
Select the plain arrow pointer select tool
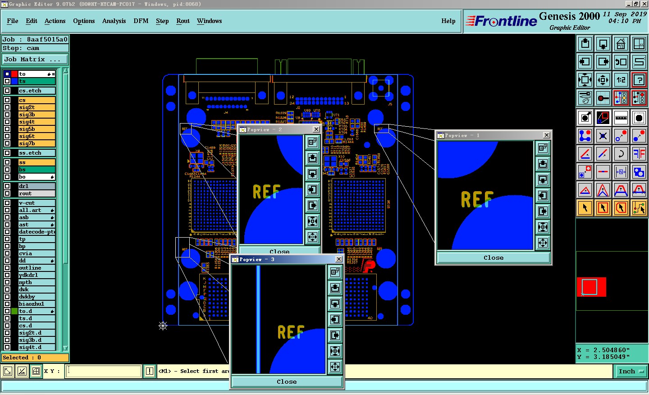click(x=585, y=208)
